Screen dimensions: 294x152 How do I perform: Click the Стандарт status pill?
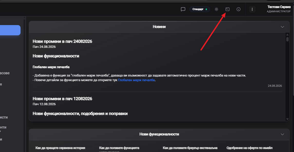point(200,9)
